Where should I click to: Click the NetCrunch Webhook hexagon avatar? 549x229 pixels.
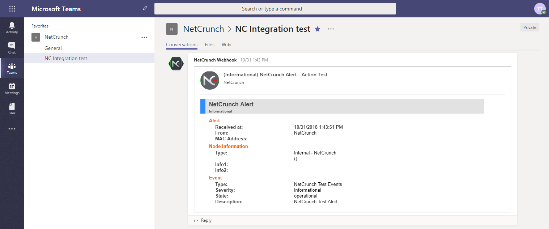point(176,64)
